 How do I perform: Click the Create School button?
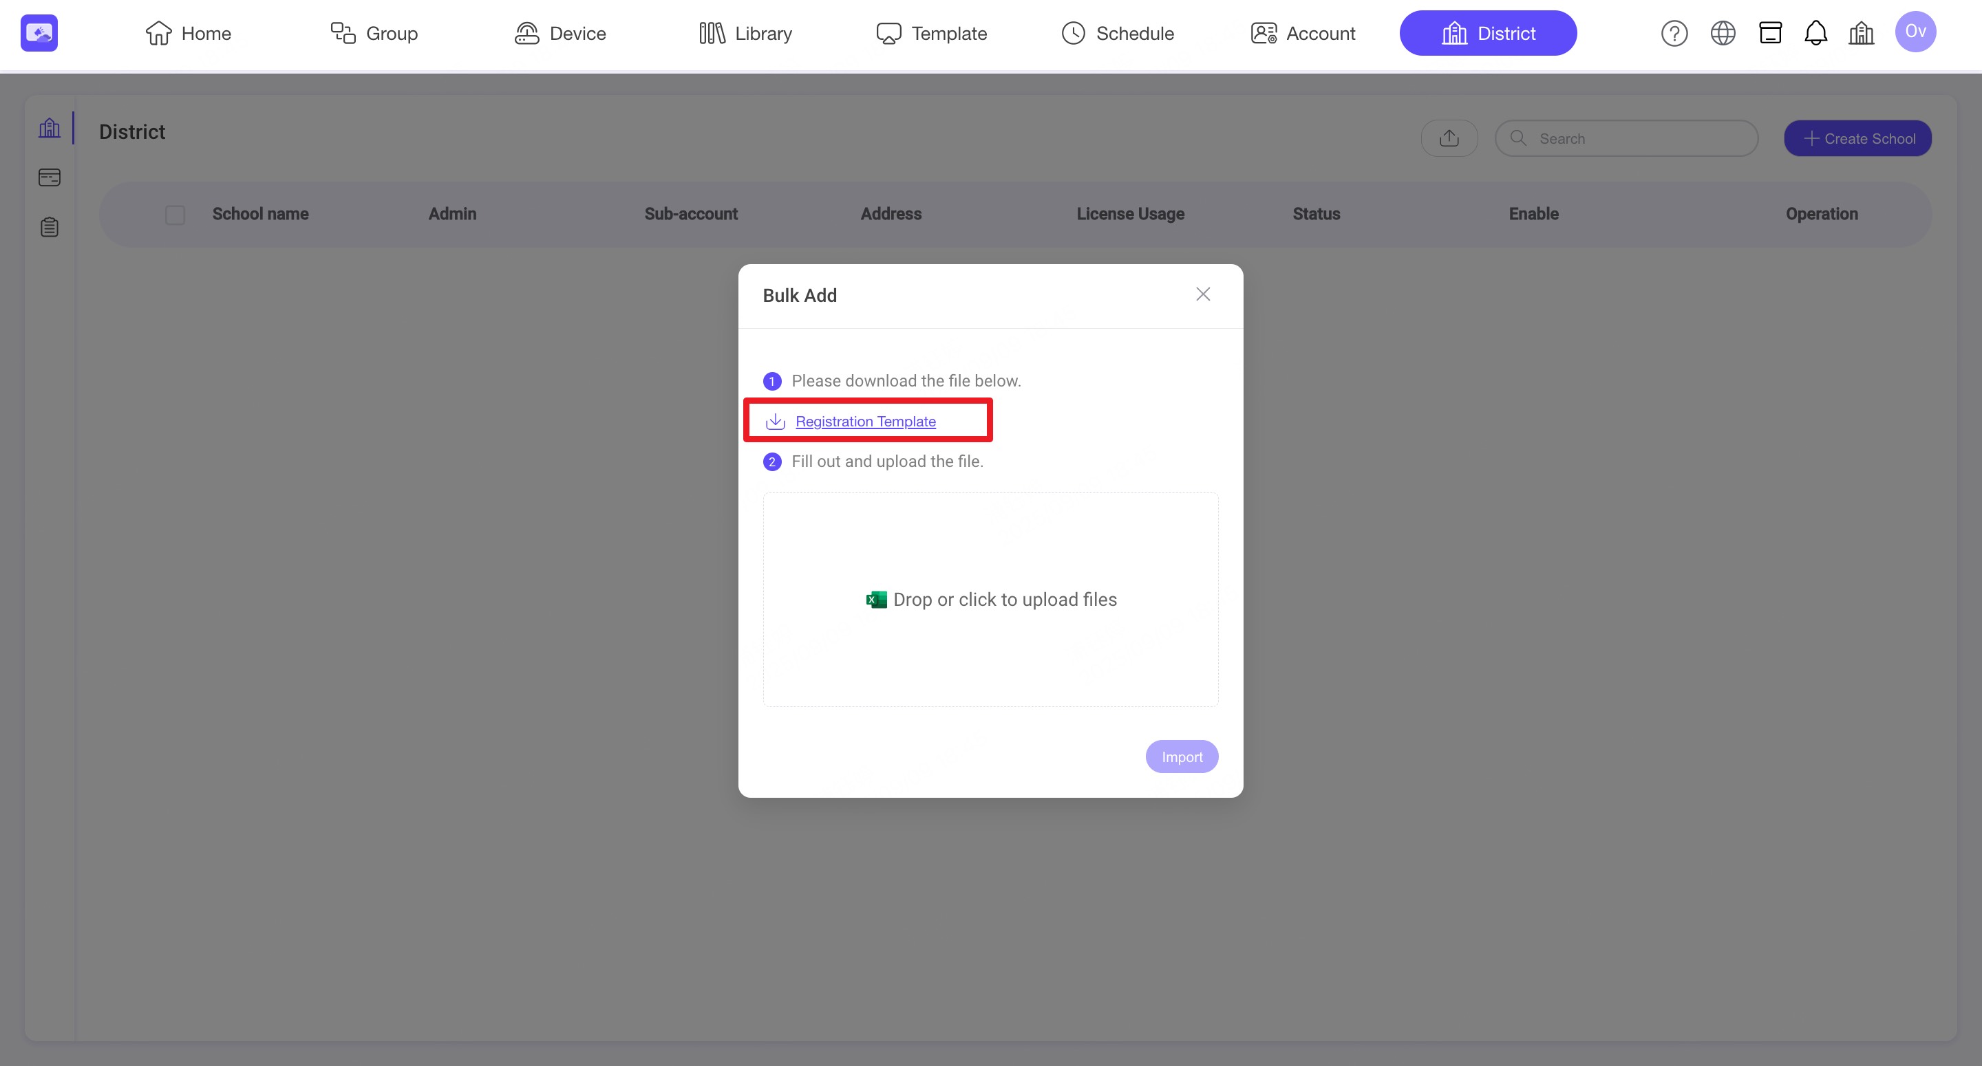[x=1857, y=138]
